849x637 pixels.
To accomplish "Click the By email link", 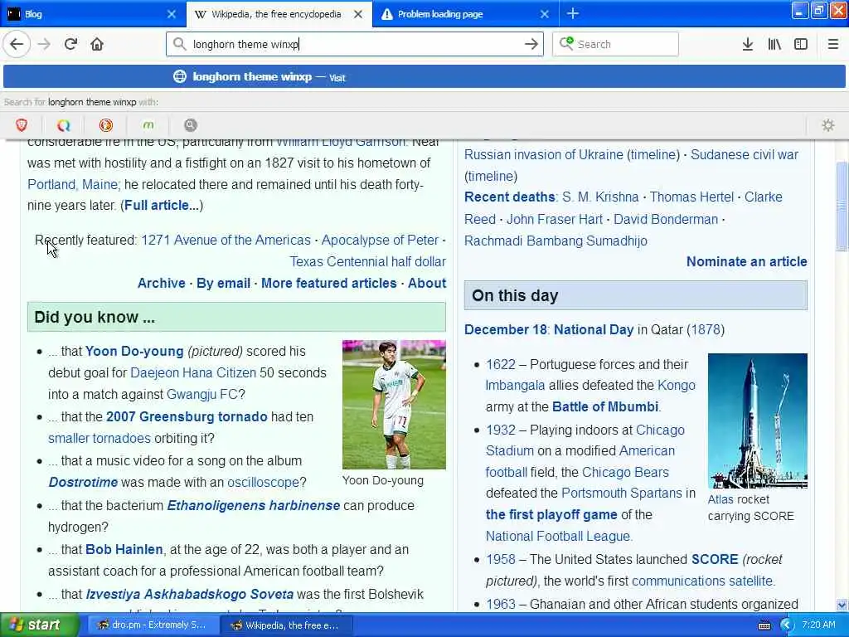I will click(223, 284).
